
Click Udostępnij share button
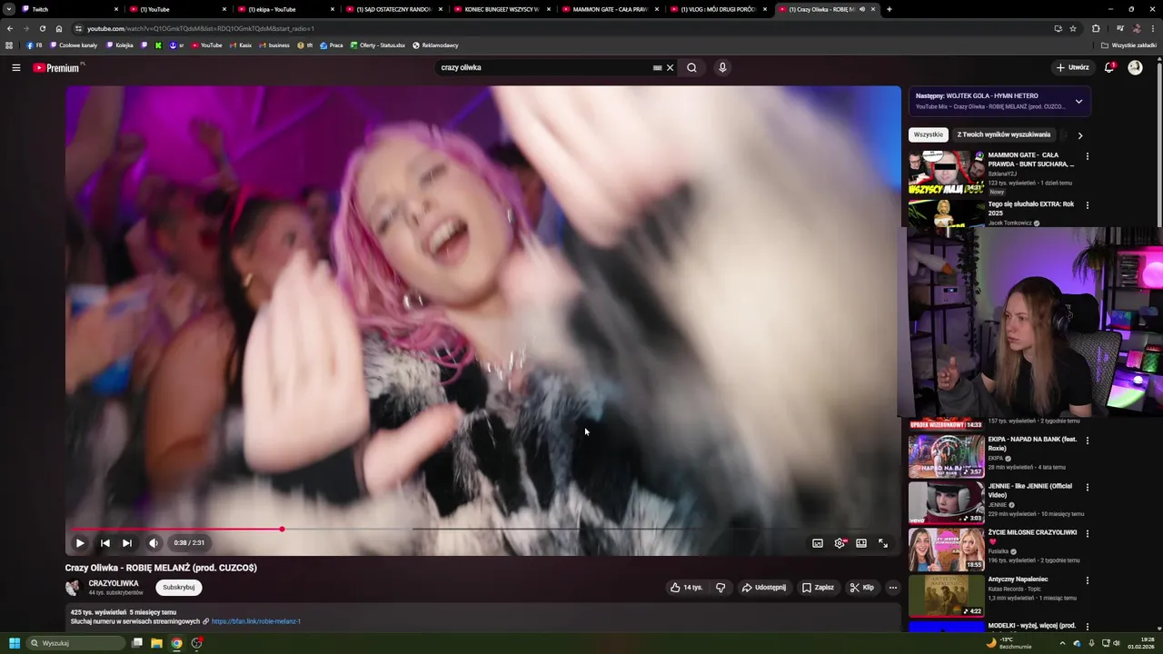coord(764,588)
